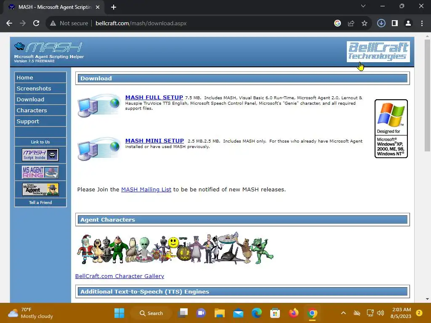Screen dimensions: 431x323
Task: Open Task View on the taskbar
Action: click(x=183, y=313)
